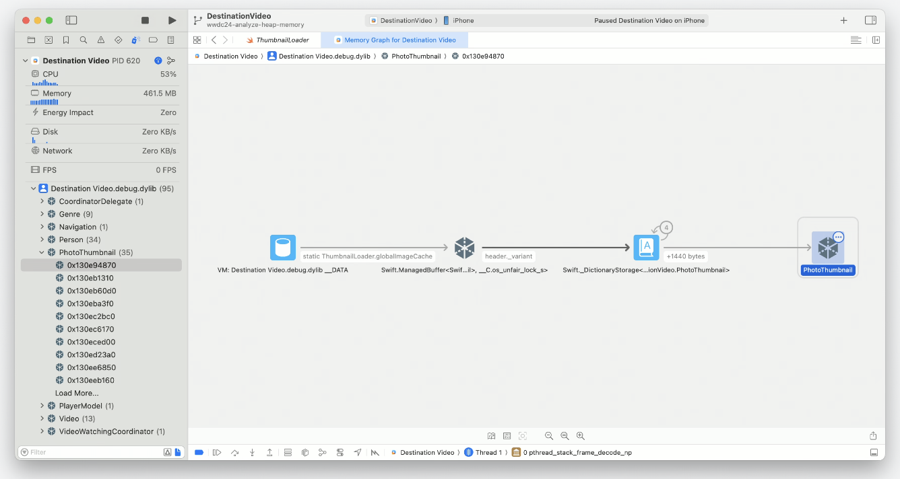Open the PhotoThumbnail node ellipsis menu
This screenshot has height=479, width=900.
(x=839, y=237)
